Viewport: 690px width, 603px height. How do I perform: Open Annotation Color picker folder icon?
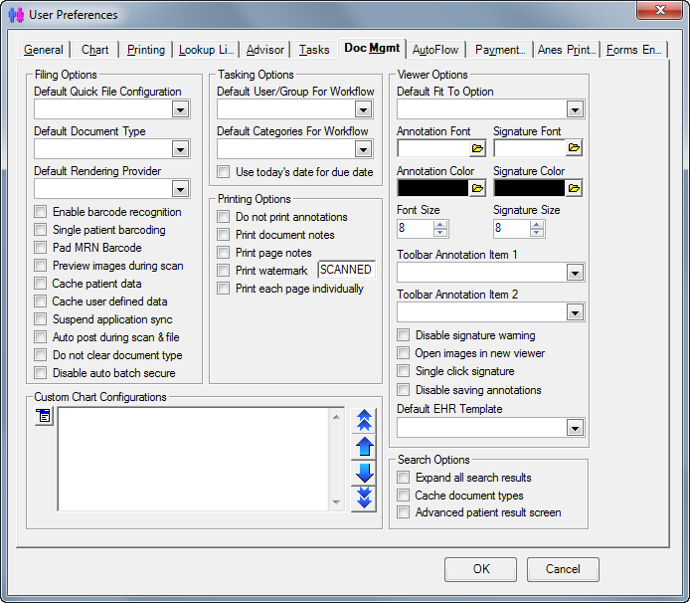477,188
